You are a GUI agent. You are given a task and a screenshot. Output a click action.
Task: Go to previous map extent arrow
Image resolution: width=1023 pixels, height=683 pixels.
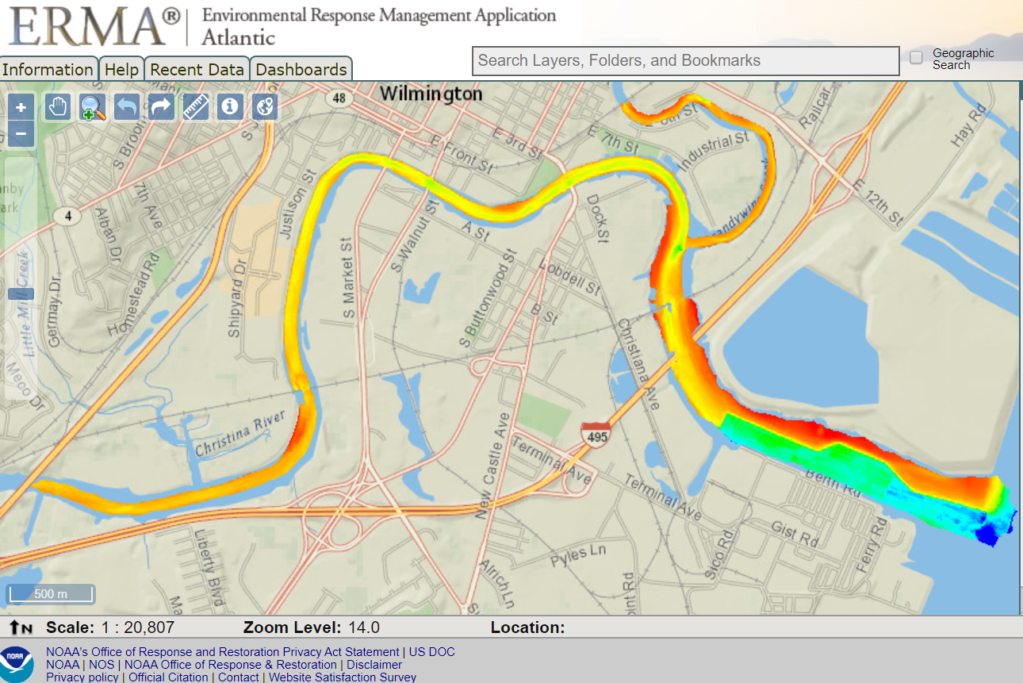pos(126,106)
